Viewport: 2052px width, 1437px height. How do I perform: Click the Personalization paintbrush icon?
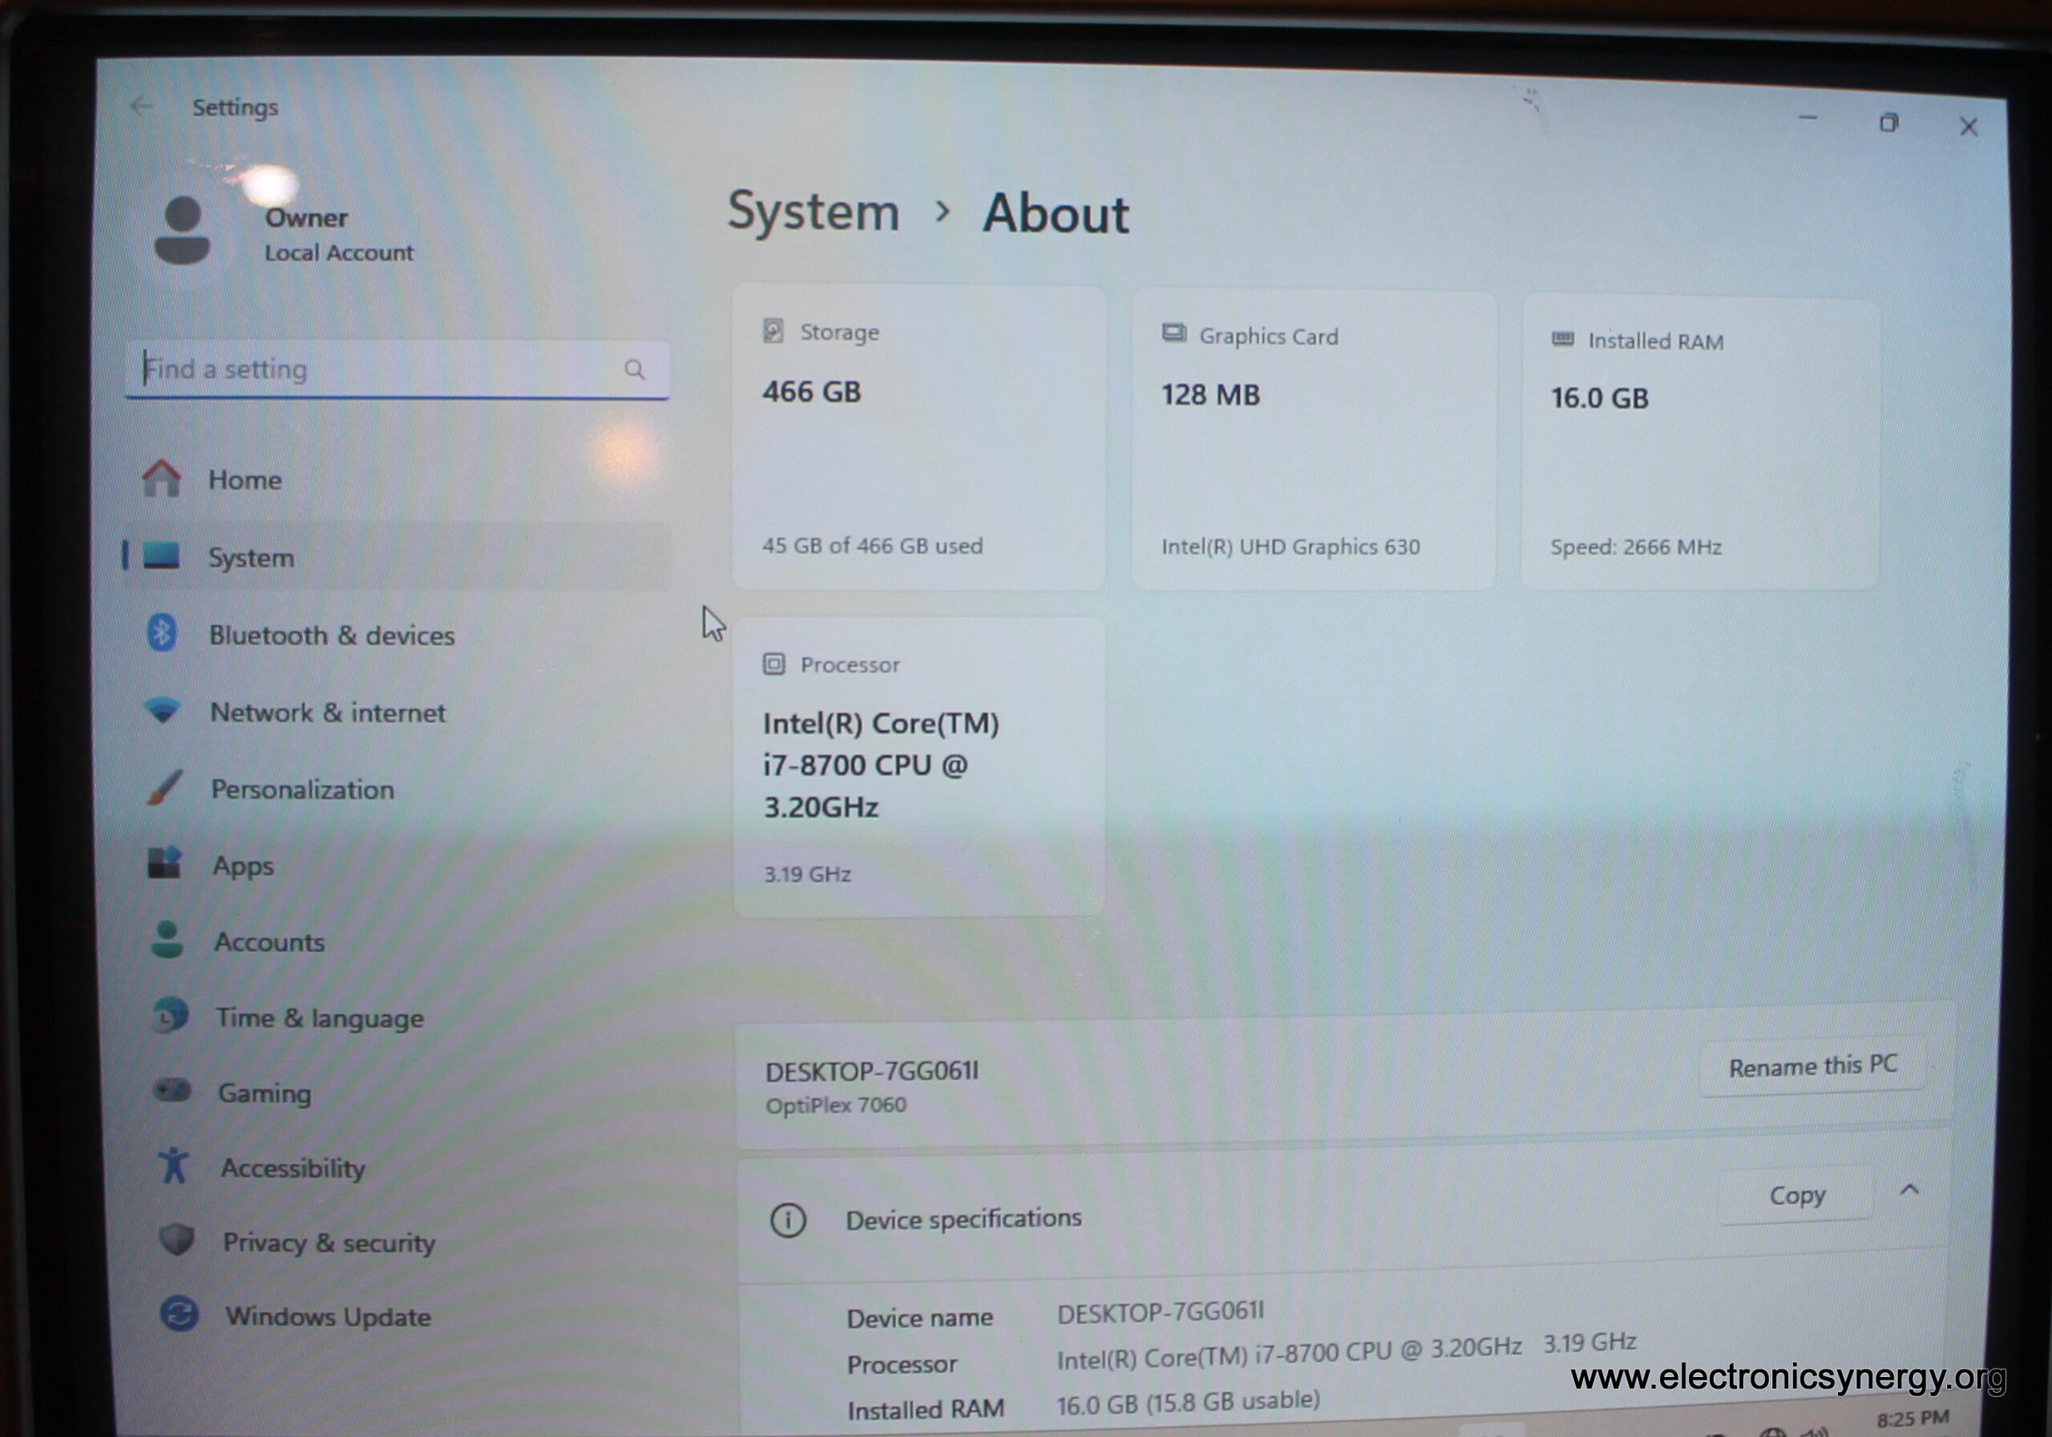pos(165,787)
